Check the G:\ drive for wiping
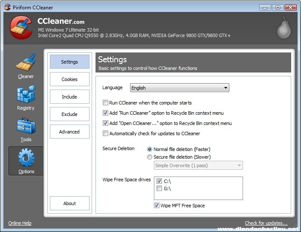The height and width of the screenshot is (232, 301). click(159, 188)
